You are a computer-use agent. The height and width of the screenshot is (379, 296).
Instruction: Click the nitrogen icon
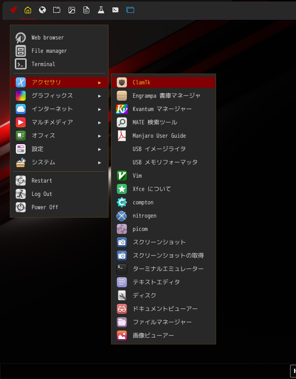122,216
